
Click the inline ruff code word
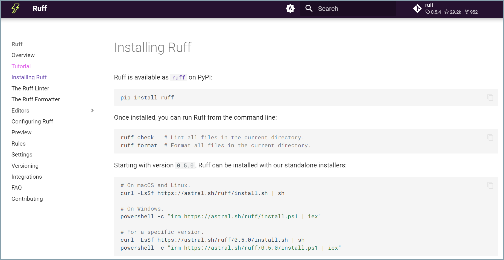click(178, 78)
